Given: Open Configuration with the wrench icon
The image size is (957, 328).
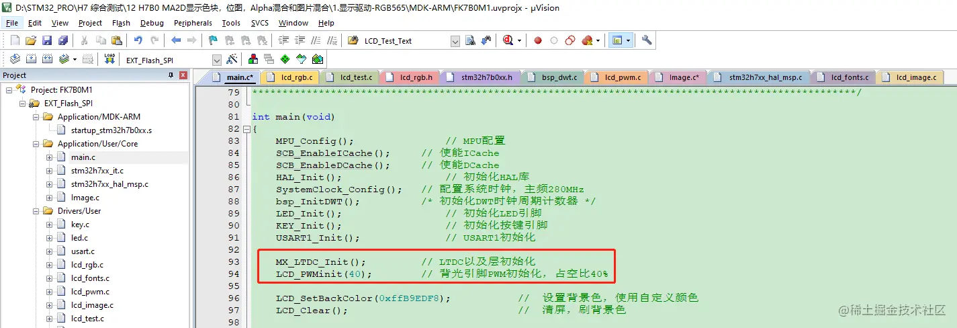Looking at the screenshot, I should pyautogui.click(x=647, y=41).
